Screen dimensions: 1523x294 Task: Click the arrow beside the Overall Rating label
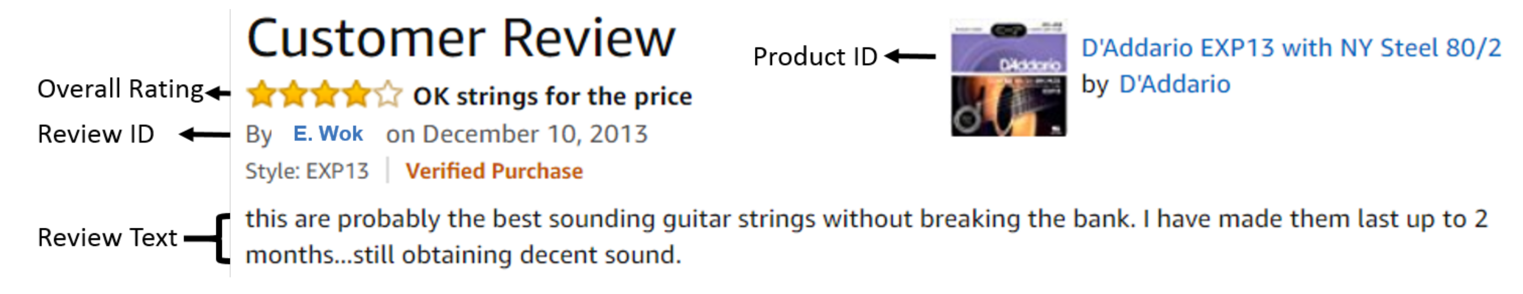[x=218, y=93]
